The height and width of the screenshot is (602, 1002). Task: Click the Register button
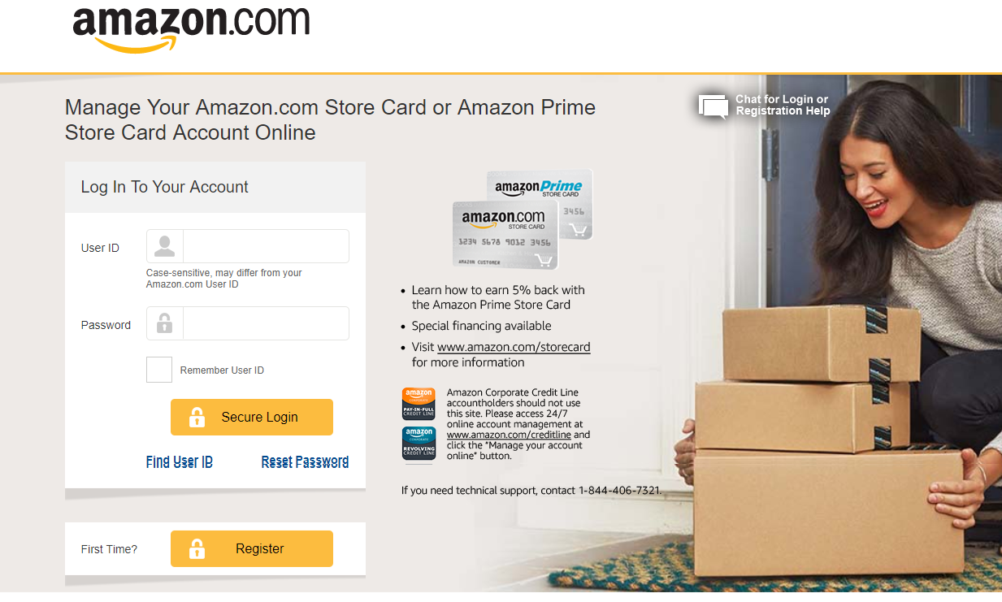pos(252,549)
